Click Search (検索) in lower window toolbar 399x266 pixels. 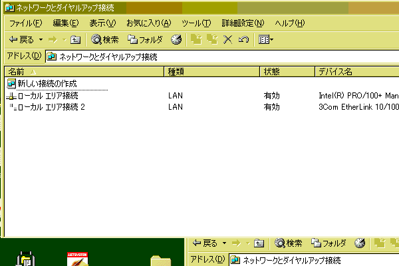click(289, 243)
